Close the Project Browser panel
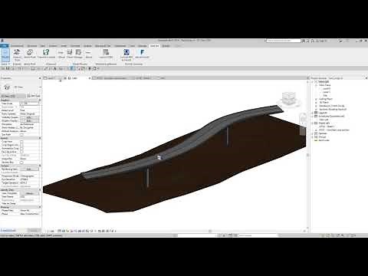 click(x=366, y=78)
